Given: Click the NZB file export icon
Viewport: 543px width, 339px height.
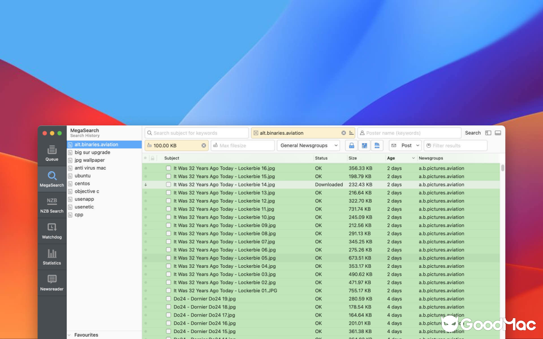Looking at the screenshot, I should [x=377, y=145].
